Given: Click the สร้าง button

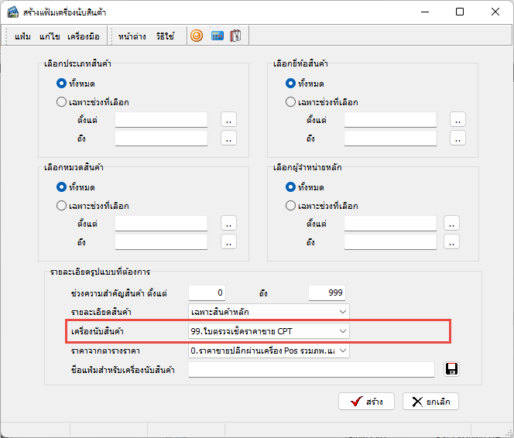Looking at the screenshot, I should 366,401.
